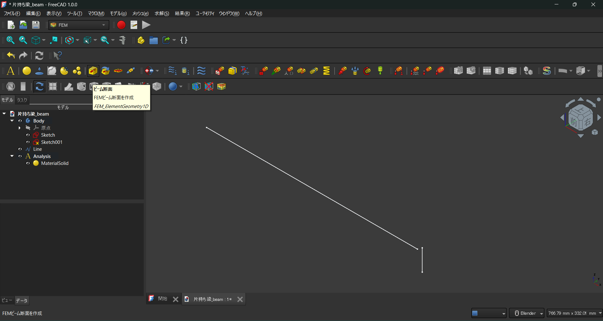Screen dimensions: 603x321
Task: Click the yellow Part creation icon
Action: (x=141, y=40)
